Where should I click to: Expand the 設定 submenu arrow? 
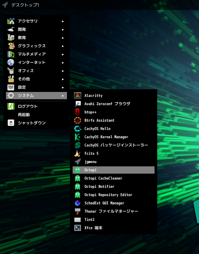[x=63, y=87]
